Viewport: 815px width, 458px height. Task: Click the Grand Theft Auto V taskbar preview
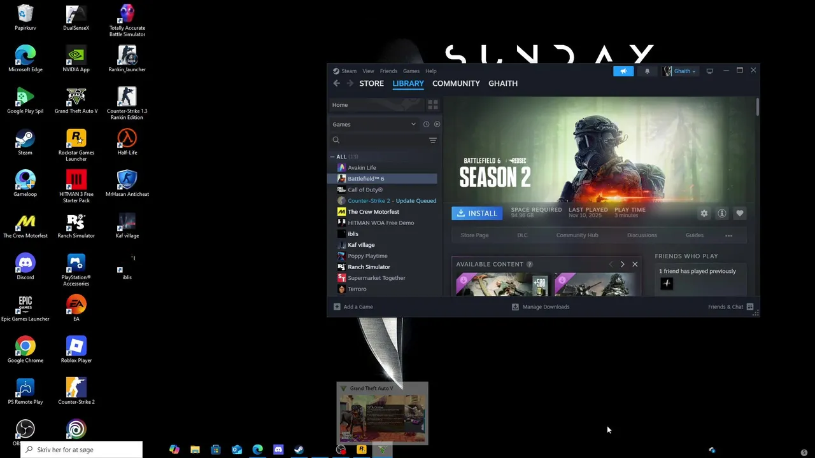coord(382,413)
